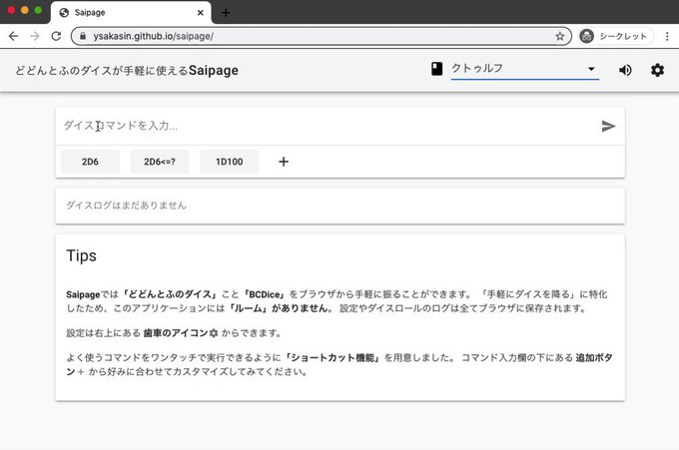Image resolution: width=679 pixels, height=450 pixels.
Task: Go forward in browser history
Action: pos(35,36)
